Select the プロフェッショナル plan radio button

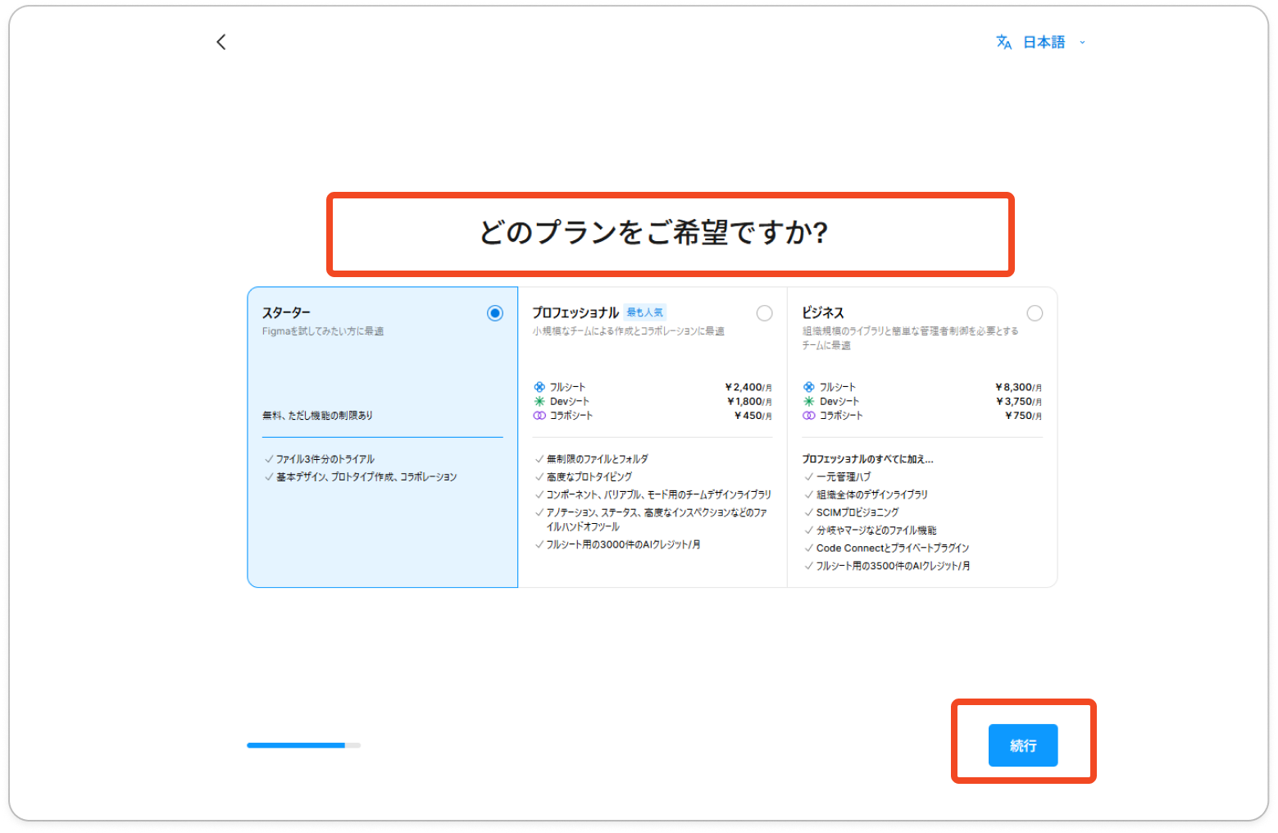[x=764, y=313]
